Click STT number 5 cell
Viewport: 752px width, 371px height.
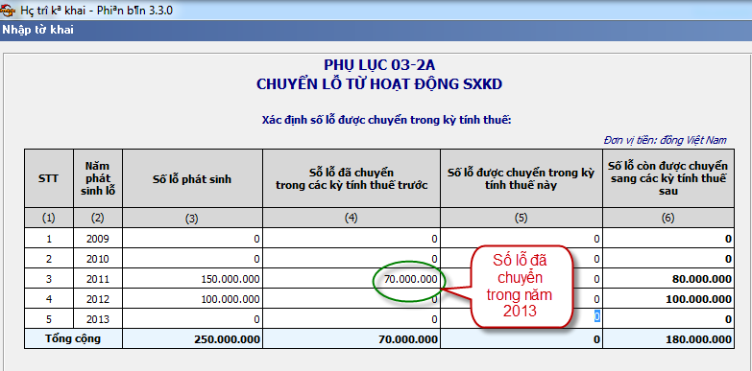click(48, 319)
